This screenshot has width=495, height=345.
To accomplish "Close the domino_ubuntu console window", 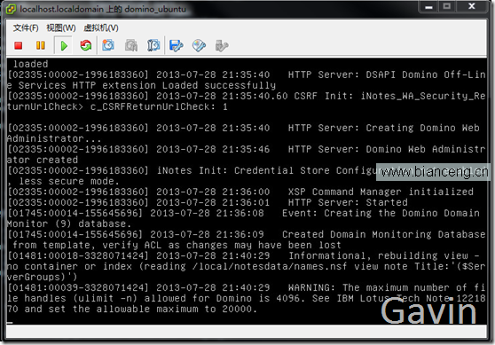I will [x=472, y=6].
